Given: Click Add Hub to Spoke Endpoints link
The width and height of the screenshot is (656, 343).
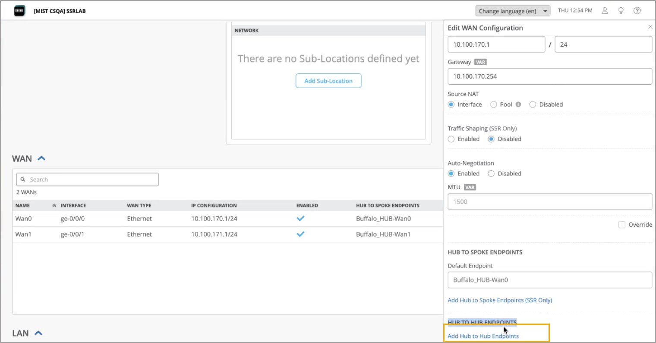Looking at the screenshot, I should 500,300.
